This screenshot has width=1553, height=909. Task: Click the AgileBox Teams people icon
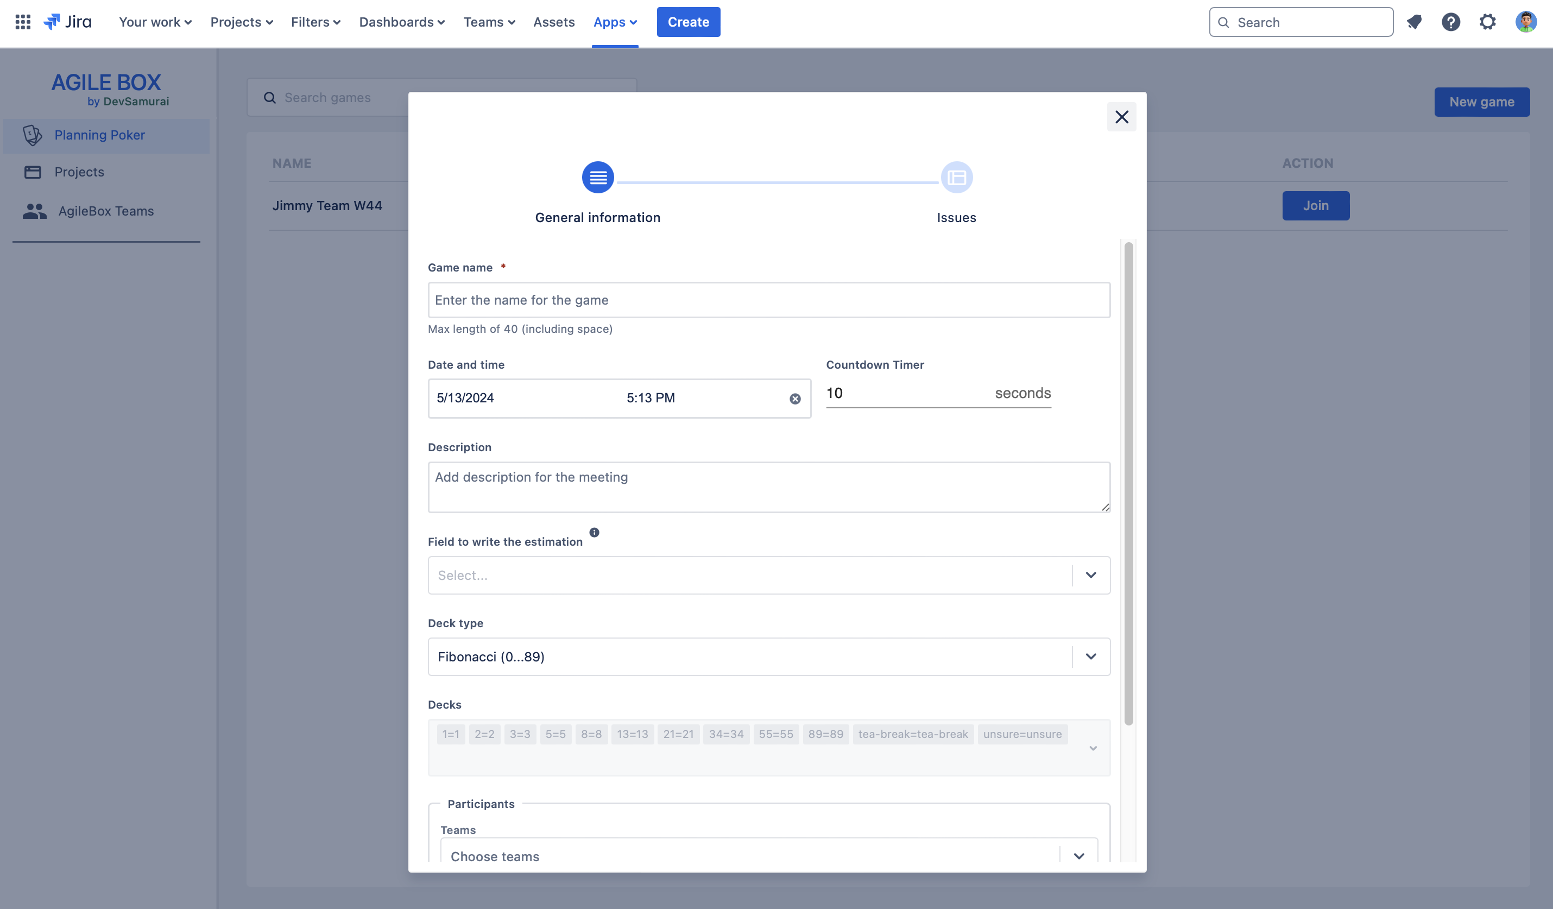[35, 211]
